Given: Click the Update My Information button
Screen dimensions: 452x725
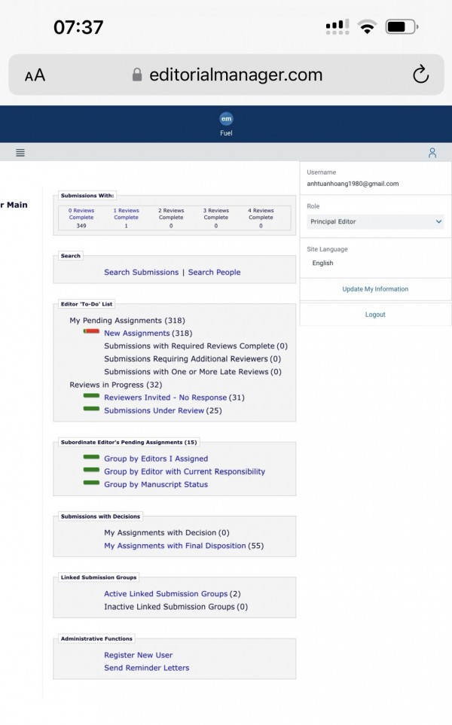Looking at the screenshot, I should point(375,289).
